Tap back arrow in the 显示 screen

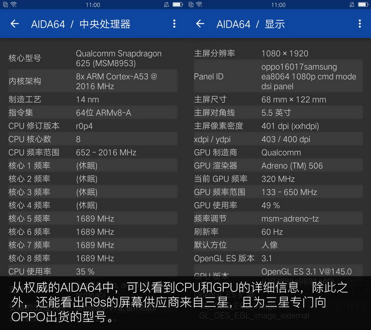[x=200, y=24]
